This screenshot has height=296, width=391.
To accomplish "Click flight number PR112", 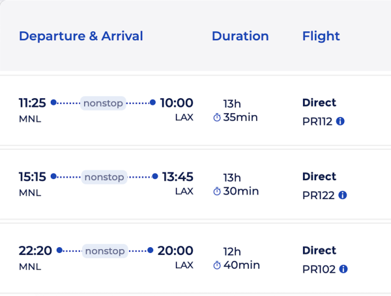I will click(317, 121).
